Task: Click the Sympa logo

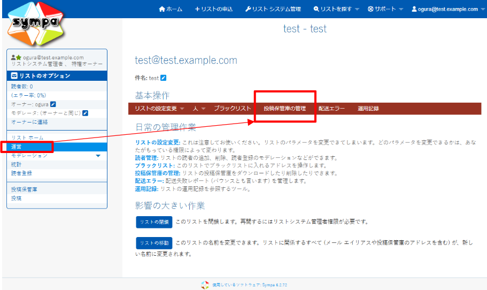Action: (x=36, y=24)
